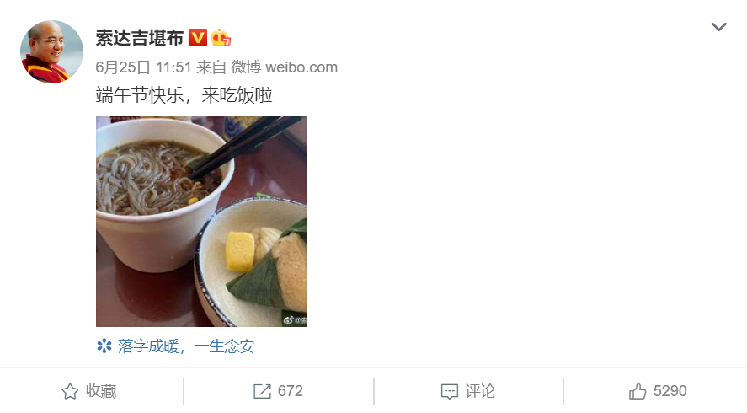This screenshot has width=747, height=413.
Task: Click the blue flower topic icon
Action: coord(104,346)
